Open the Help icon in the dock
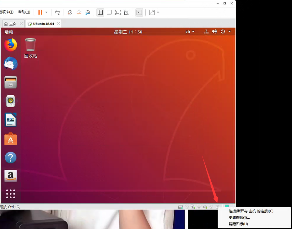292x229 pixels. pos(11,157)
